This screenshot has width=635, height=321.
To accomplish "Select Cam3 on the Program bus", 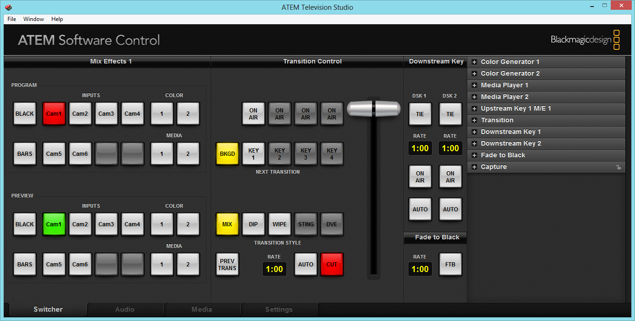I will pyautogui.click(x=106, y=113).
